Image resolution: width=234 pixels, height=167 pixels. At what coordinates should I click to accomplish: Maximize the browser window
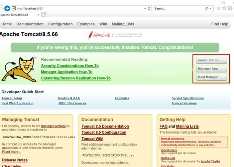pos(223,3)
